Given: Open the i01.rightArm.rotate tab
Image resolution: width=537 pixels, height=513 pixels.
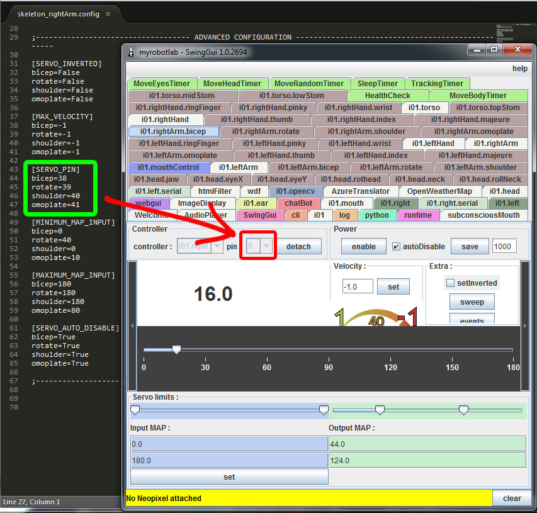Looking at the screenshot, I should (266, 132).
